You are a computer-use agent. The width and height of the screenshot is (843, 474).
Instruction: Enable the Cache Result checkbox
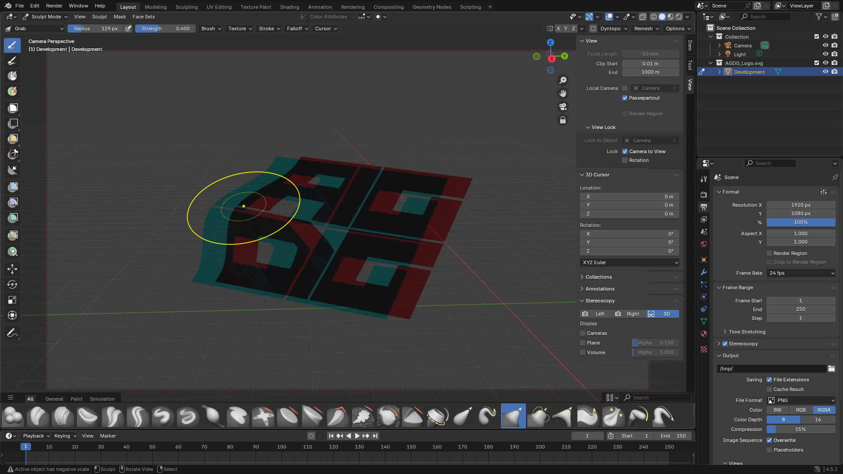click(x=769, y=389)
